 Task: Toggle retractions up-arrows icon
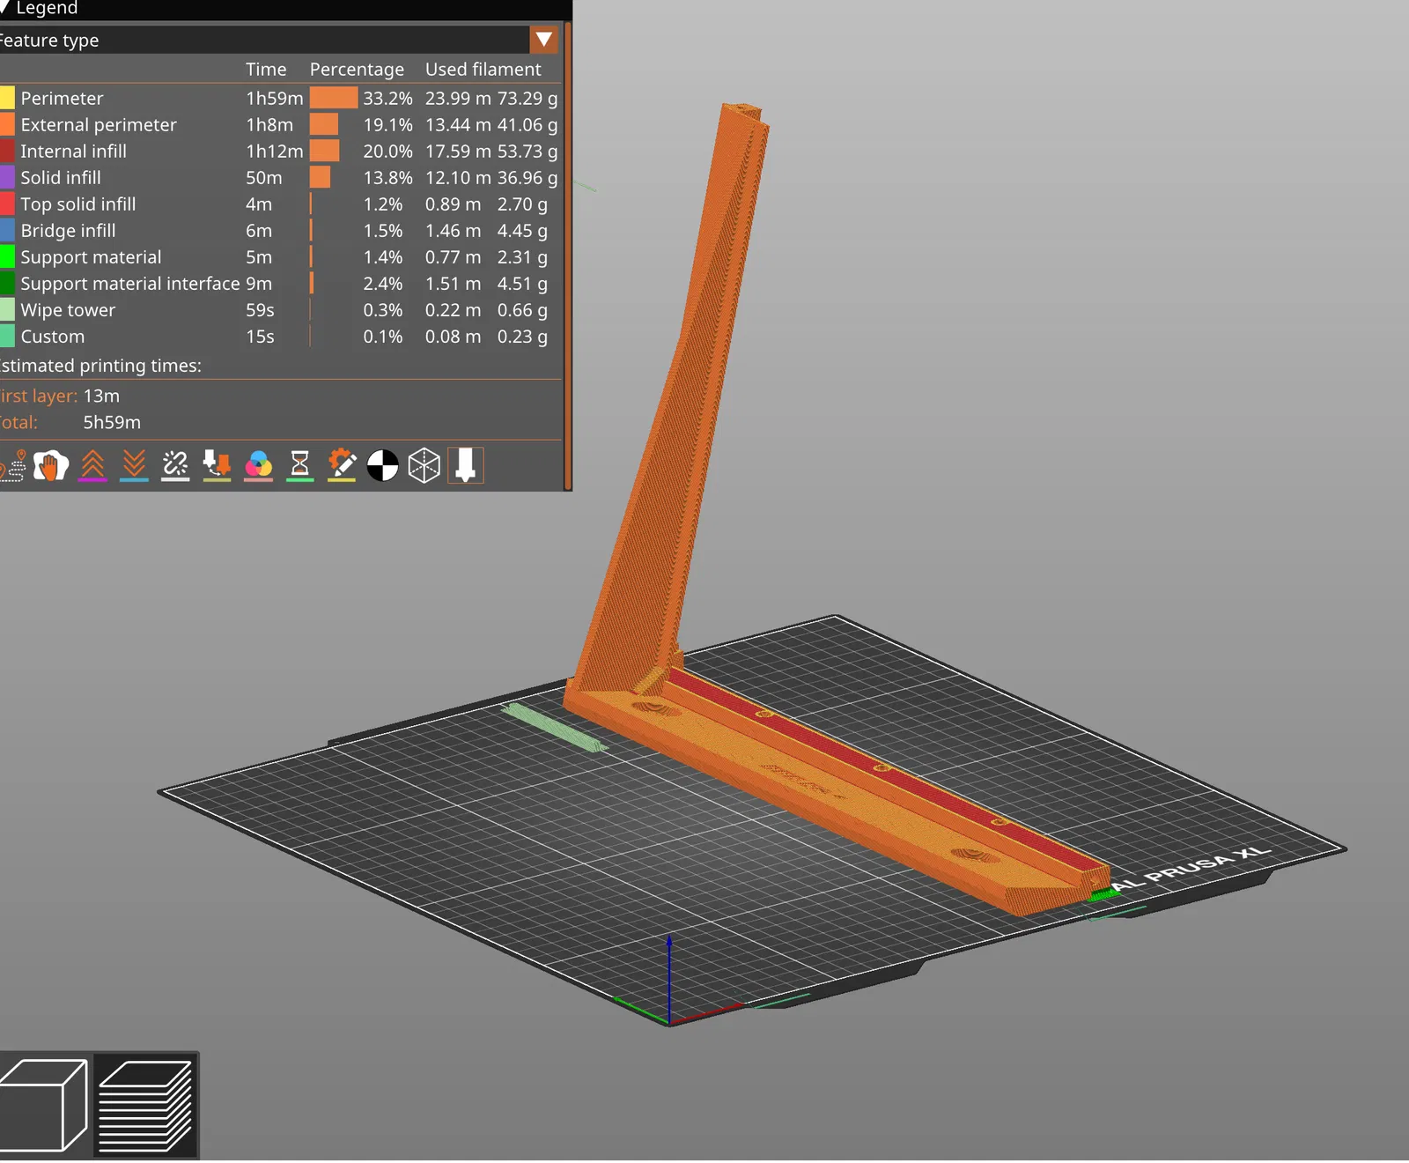(92, 465)
